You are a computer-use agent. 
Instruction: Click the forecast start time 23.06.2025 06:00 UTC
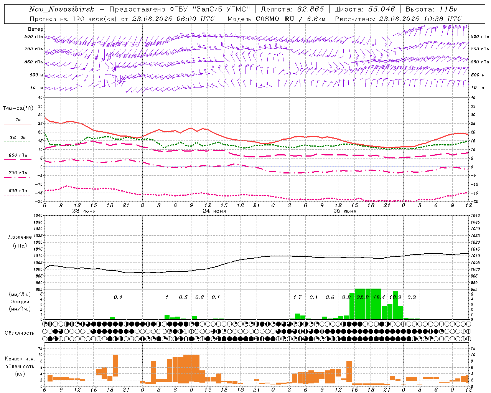[173, 19]
